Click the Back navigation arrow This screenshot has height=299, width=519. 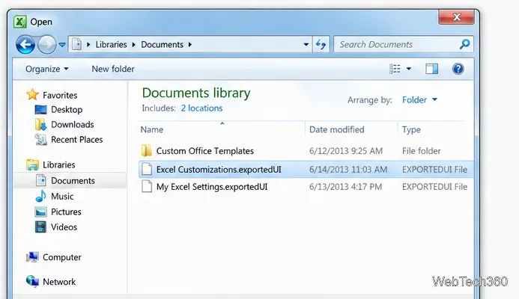[x=25, y=45]
